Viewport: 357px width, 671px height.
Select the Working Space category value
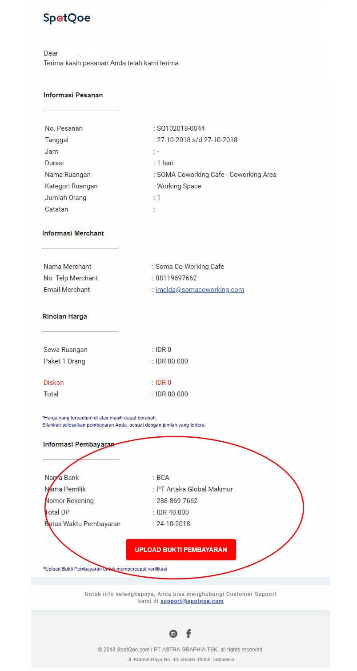pos(179,186)
